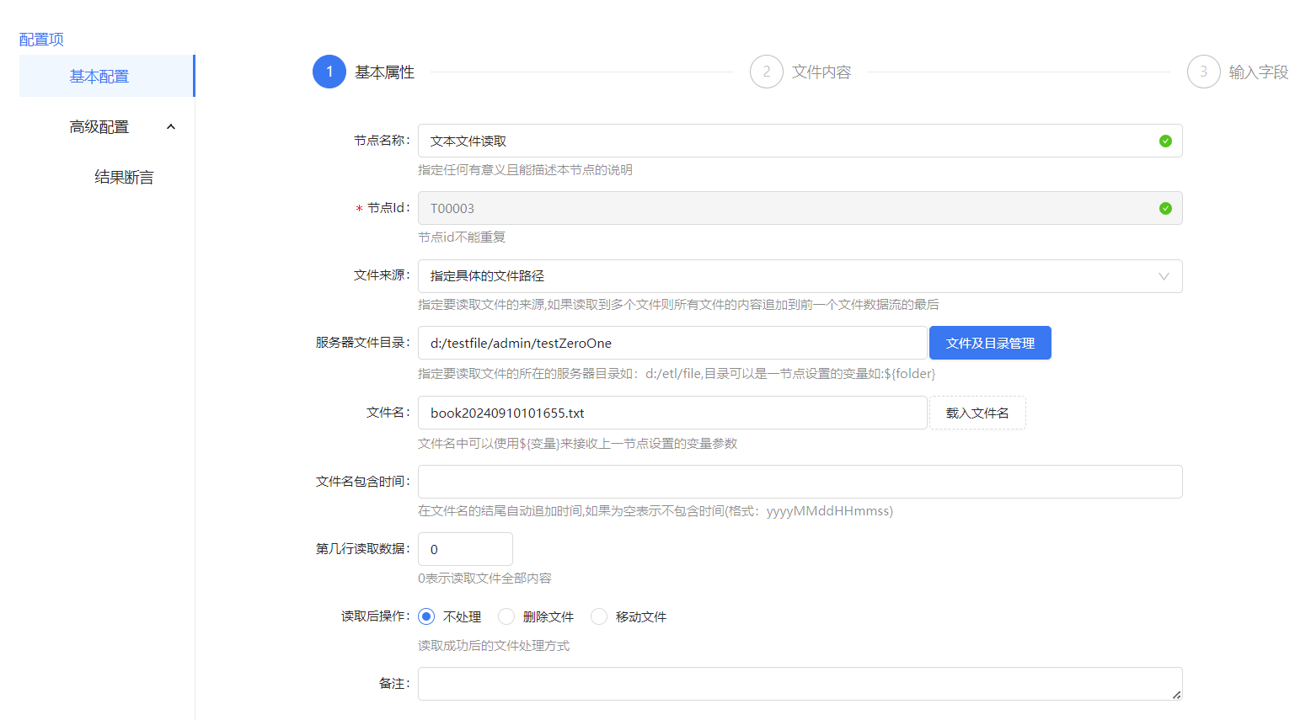Image resolution: width=1311 pixels, height=720 pixels.
Task: Click step 1 circle 基本属性
Action: (x=329, y=72)
